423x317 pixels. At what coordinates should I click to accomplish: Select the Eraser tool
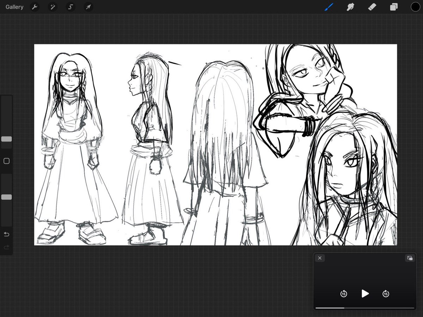372,7
